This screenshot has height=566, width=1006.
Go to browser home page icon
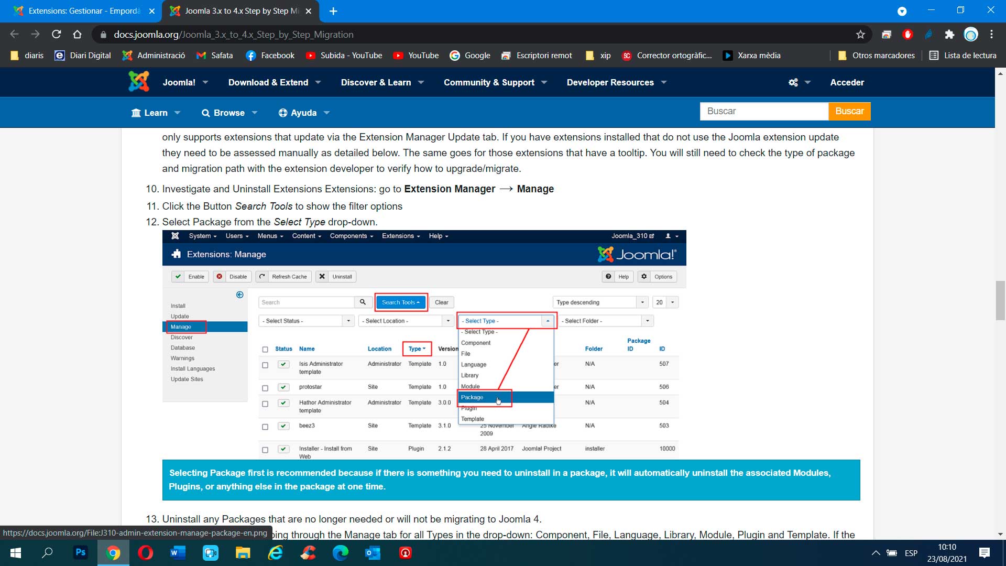77,35
